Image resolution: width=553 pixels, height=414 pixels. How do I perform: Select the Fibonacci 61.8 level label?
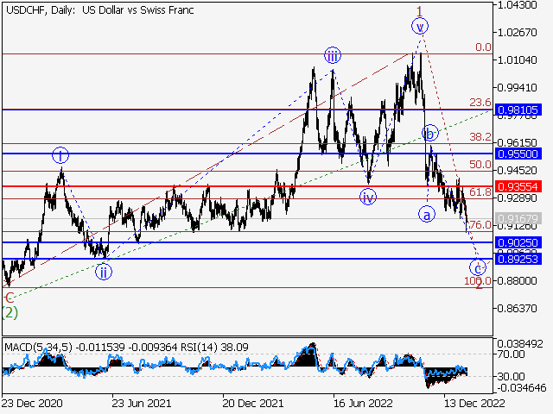tap(480, 191)
